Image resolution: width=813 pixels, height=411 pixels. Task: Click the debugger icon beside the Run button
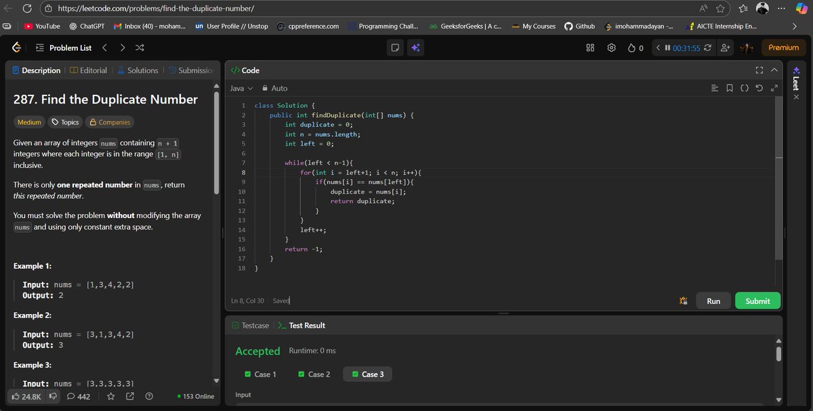683,301
